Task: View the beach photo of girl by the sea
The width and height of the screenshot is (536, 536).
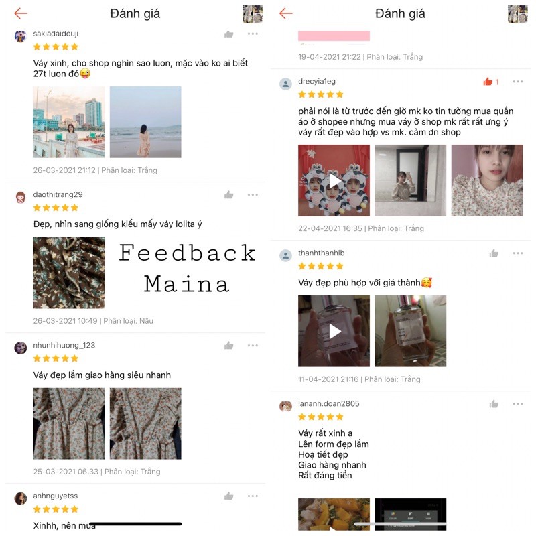Action: [145, 122]
